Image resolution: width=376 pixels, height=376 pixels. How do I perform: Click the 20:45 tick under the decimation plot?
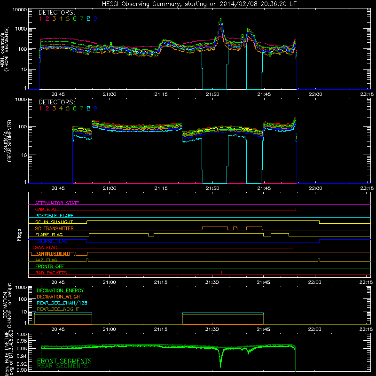[58, 329]
